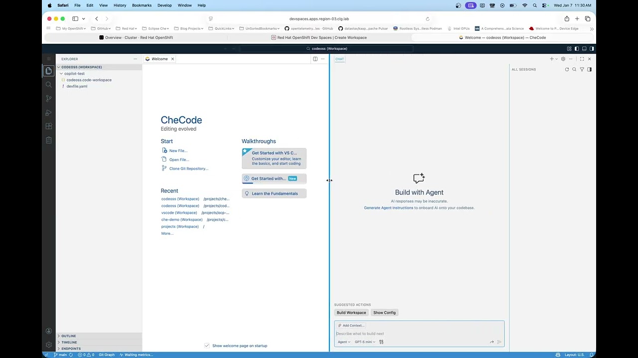Open chat panel more actions ellipsis
Image resolution: width=638 pixels, height=358 pixels.
pos(571,59)
